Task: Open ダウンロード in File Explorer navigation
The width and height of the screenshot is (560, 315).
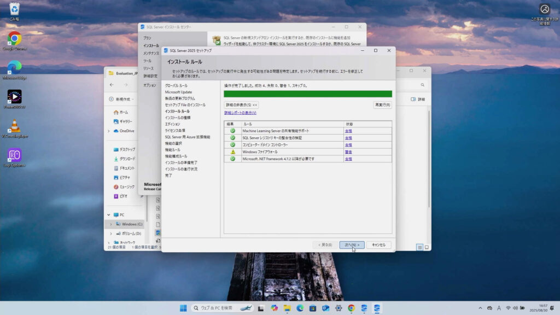Action: point(124,159)
